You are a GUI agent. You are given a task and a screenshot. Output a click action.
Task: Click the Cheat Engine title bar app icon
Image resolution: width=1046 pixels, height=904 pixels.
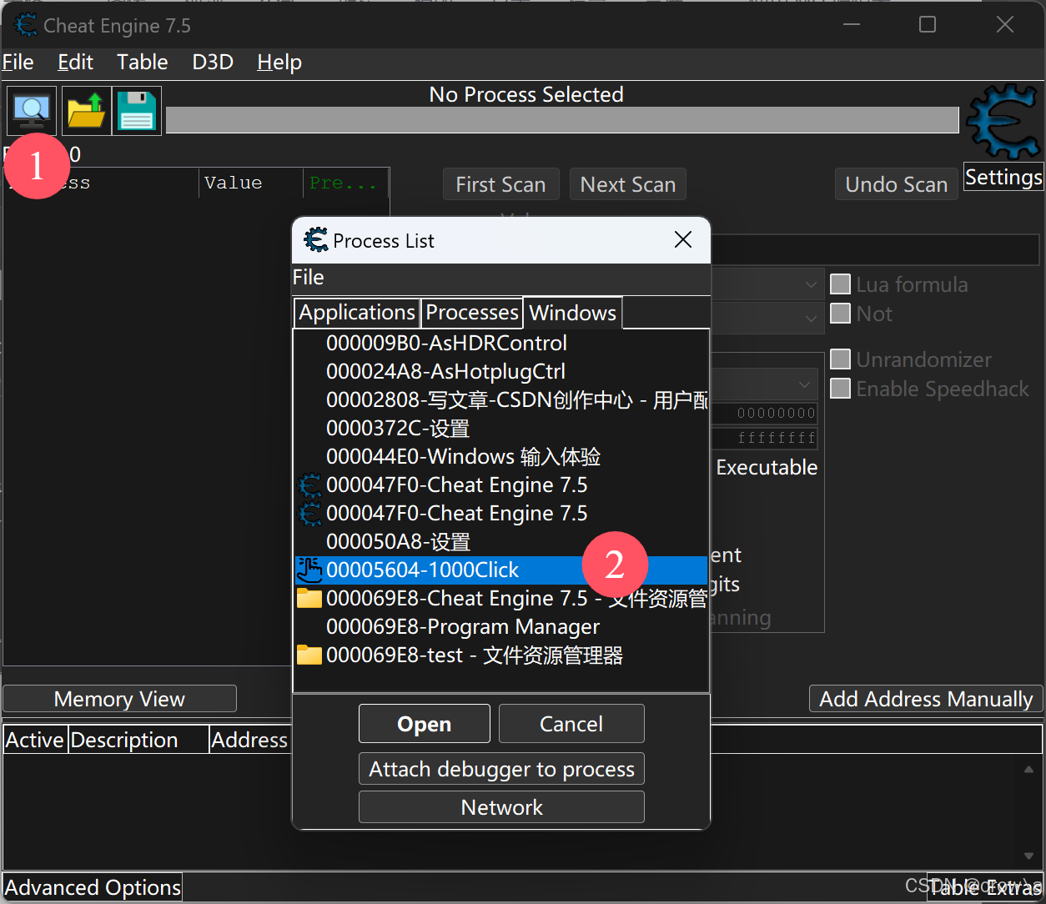coord(25,24)
